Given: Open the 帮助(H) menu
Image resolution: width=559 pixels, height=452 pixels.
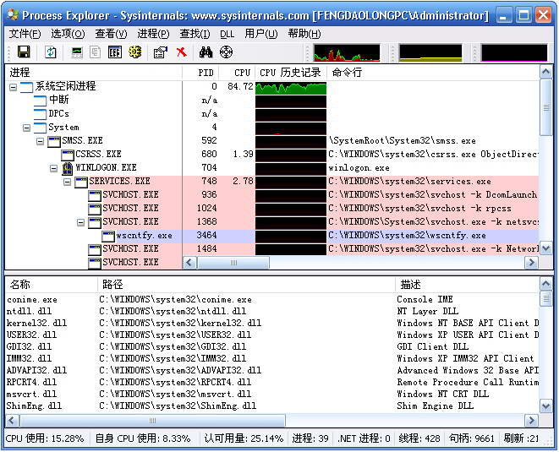Looking at the screenshot, I should click(304, 34).
